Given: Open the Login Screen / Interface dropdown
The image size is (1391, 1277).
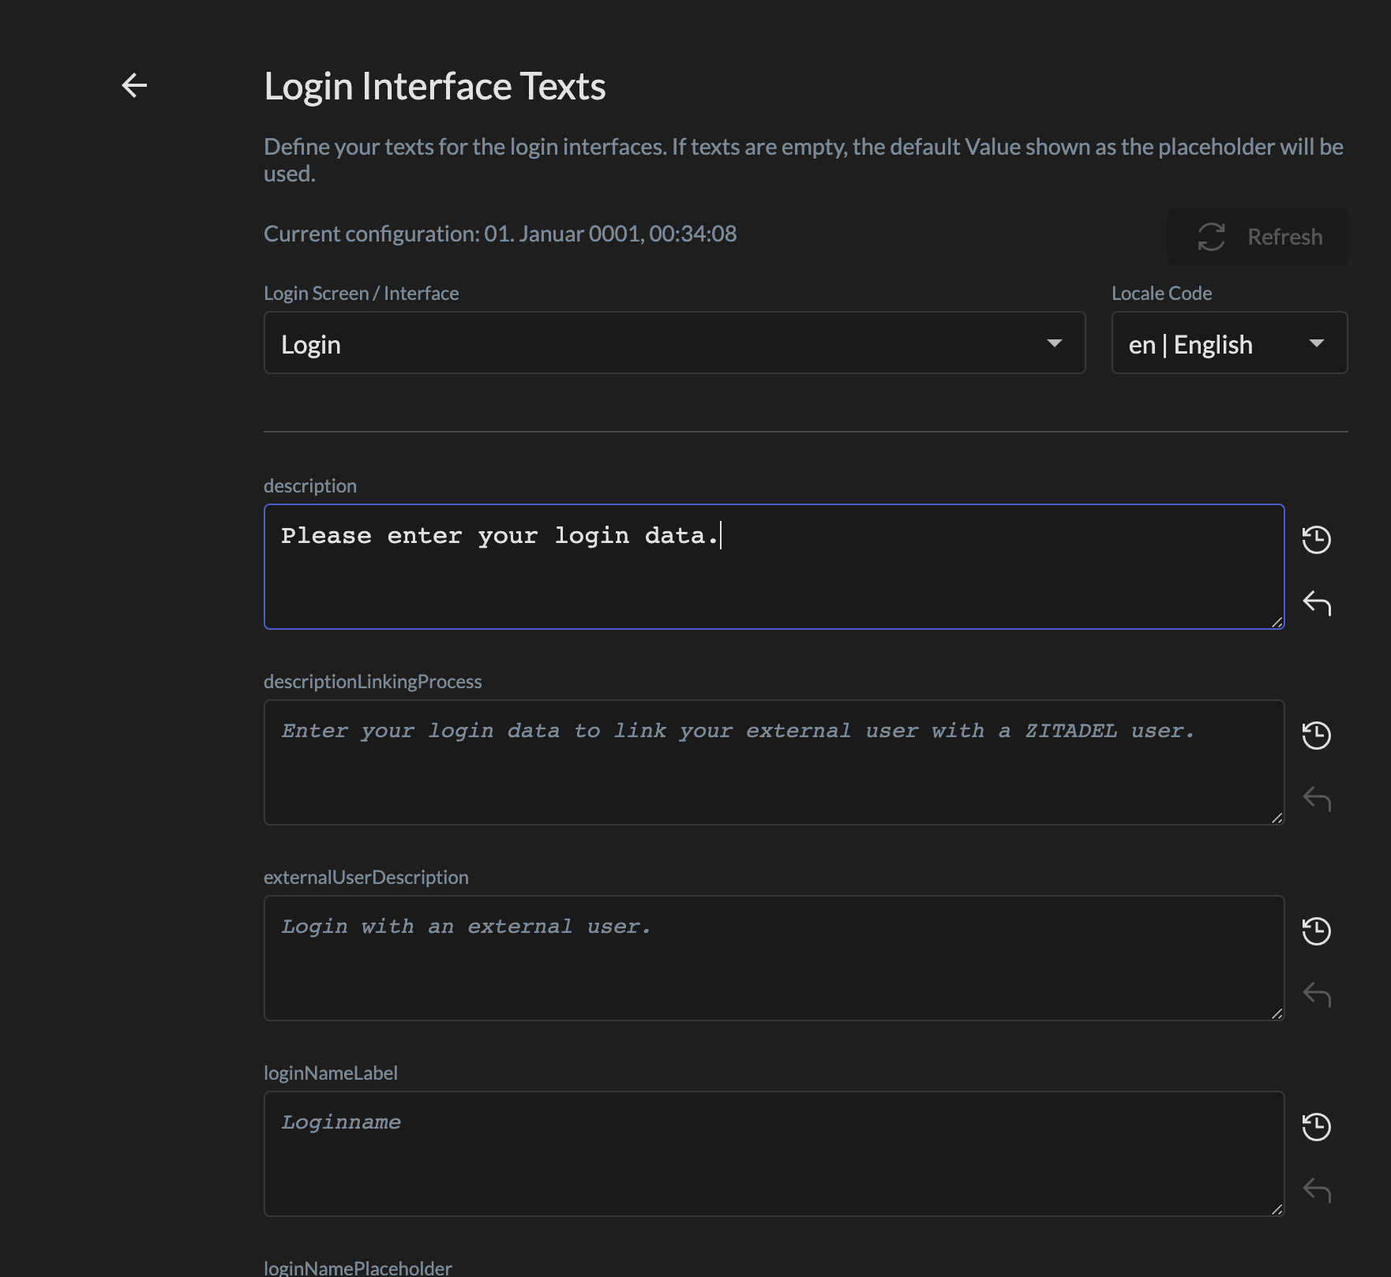Looking at the screenshot, I should point(674,343).
